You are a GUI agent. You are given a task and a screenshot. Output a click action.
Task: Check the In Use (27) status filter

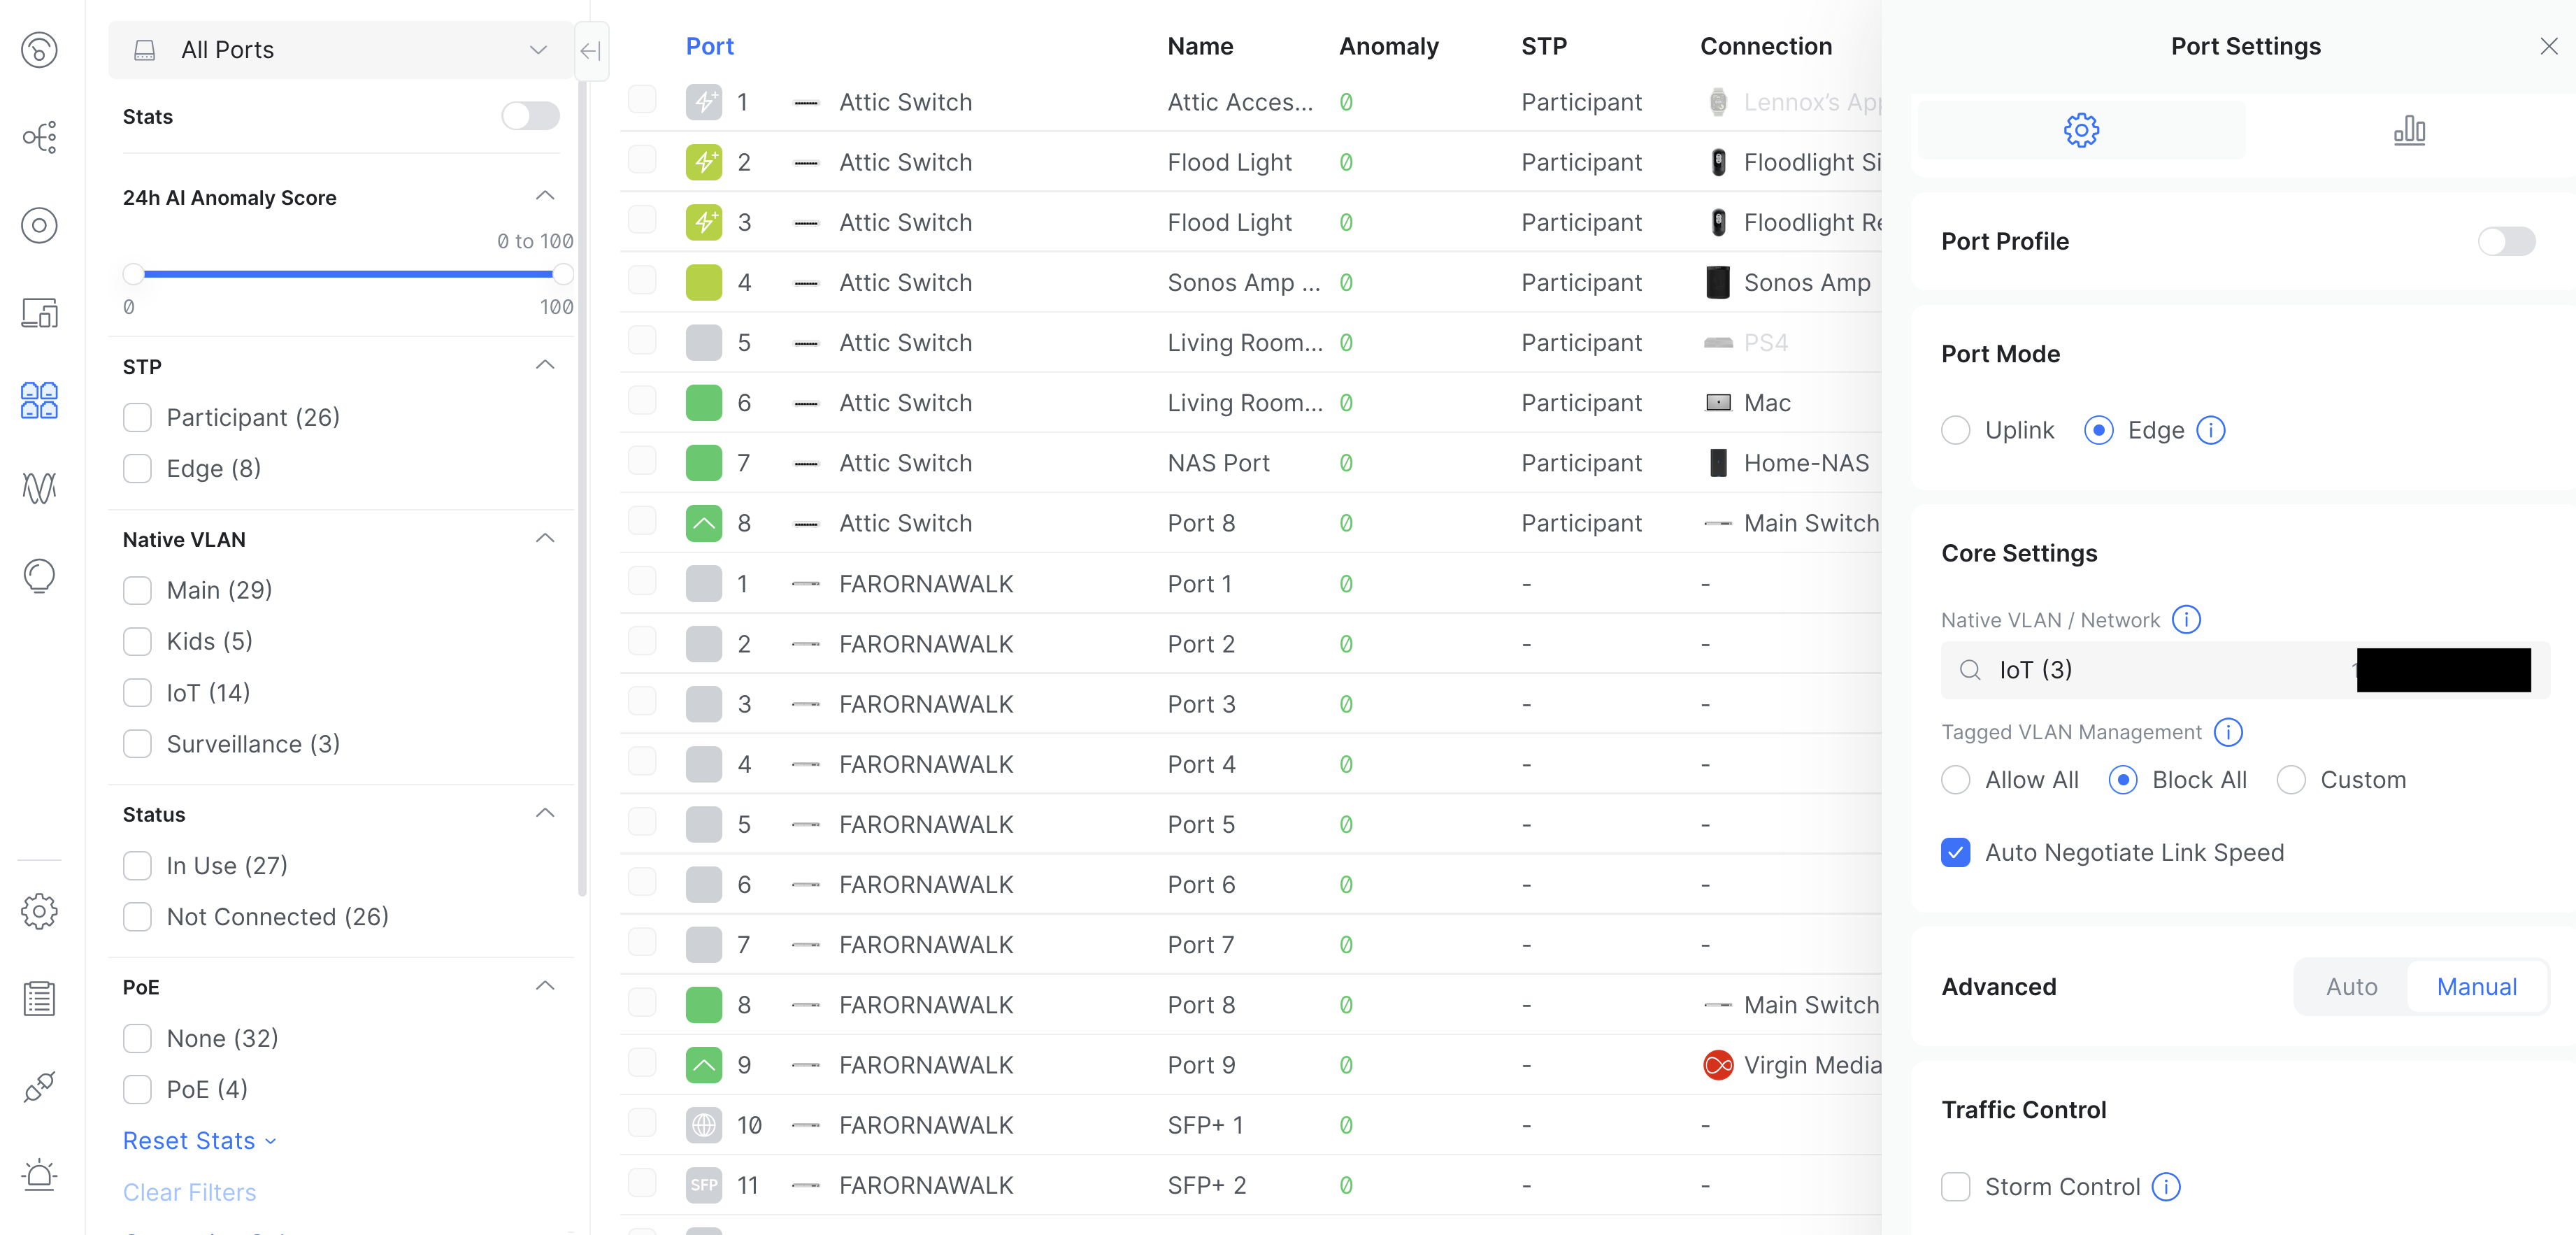(137, 865)
